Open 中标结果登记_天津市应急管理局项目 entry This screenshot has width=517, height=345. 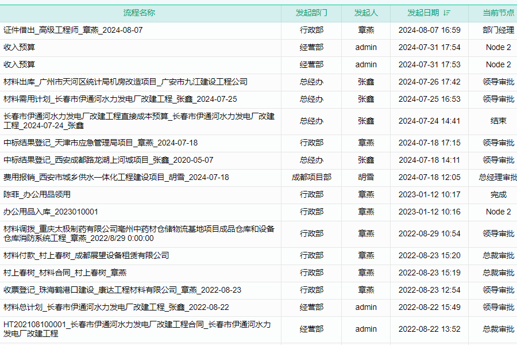coord(101,143)
